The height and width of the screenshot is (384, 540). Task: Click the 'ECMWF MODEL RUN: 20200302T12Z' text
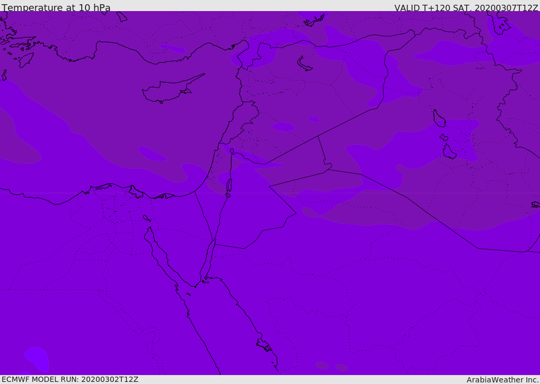(70, 379)
